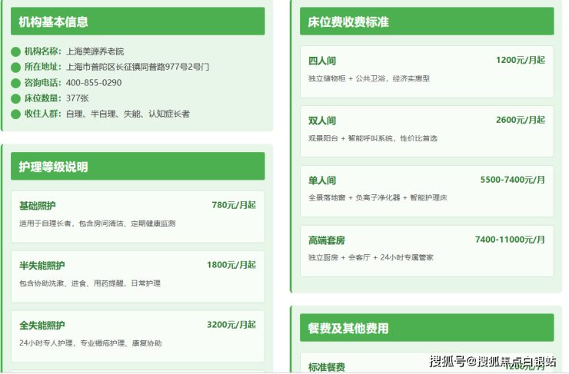Click the 标准餐费 item title
569x374 pixels.
(x=326, y=367)
